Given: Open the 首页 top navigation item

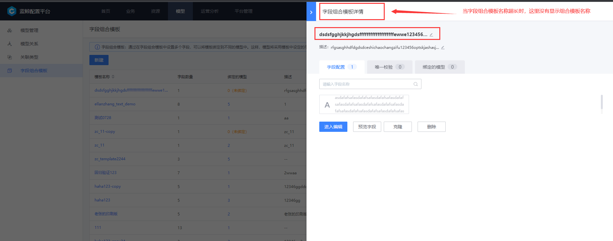Looking at the screenshot, I should tap(106, 11).
